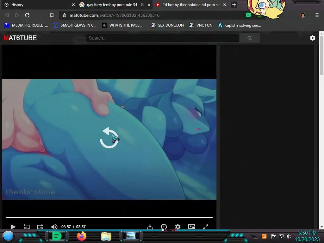The width and height of the screenshot is (324, 243).
Task: Click the padlock site info icon
Action: click(65, 15)
